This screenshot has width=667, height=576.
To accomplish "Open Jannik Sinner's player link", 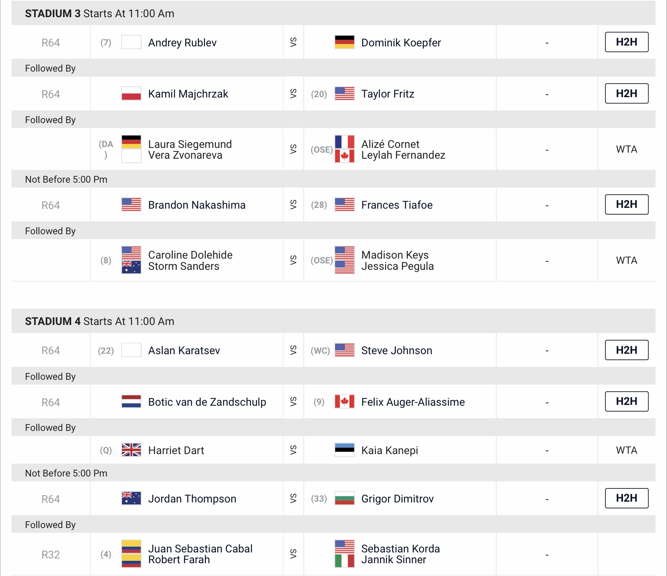I will pos(394,560).
